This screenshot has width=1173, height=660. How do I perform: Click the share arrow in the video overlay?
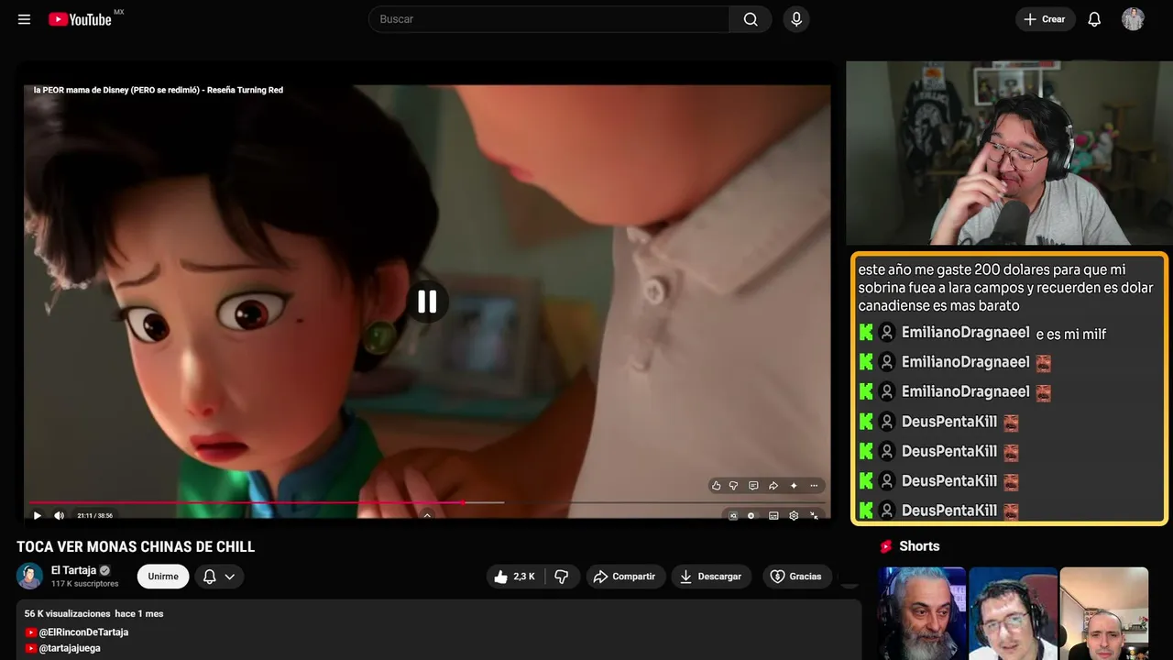[x=773, y=486]
